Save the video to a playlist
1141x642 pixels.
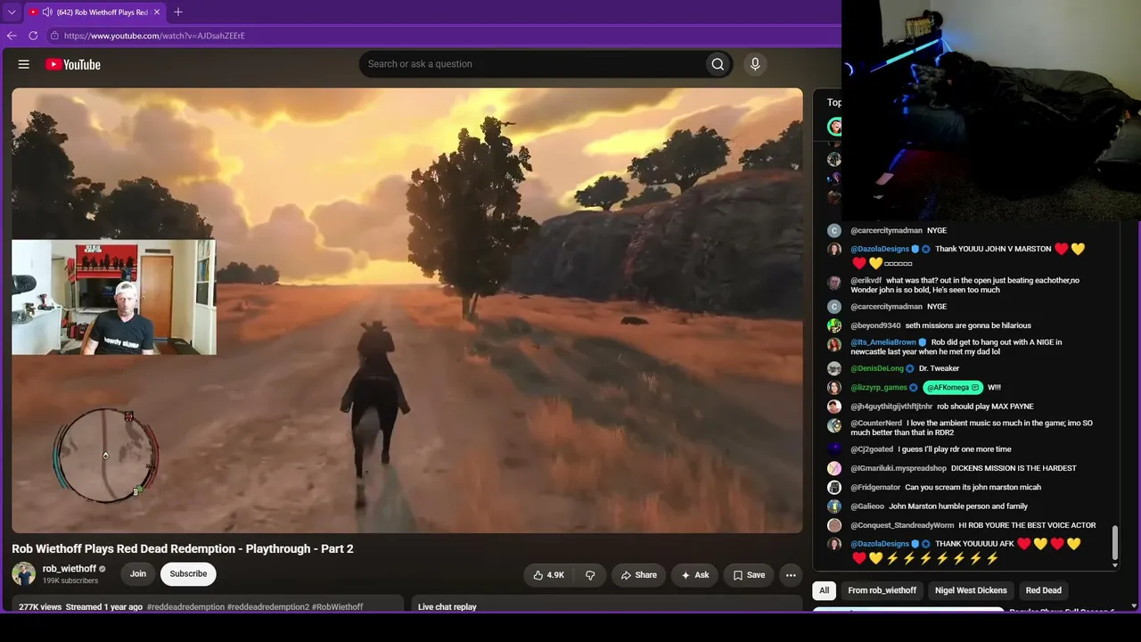[x=749, y=575]
